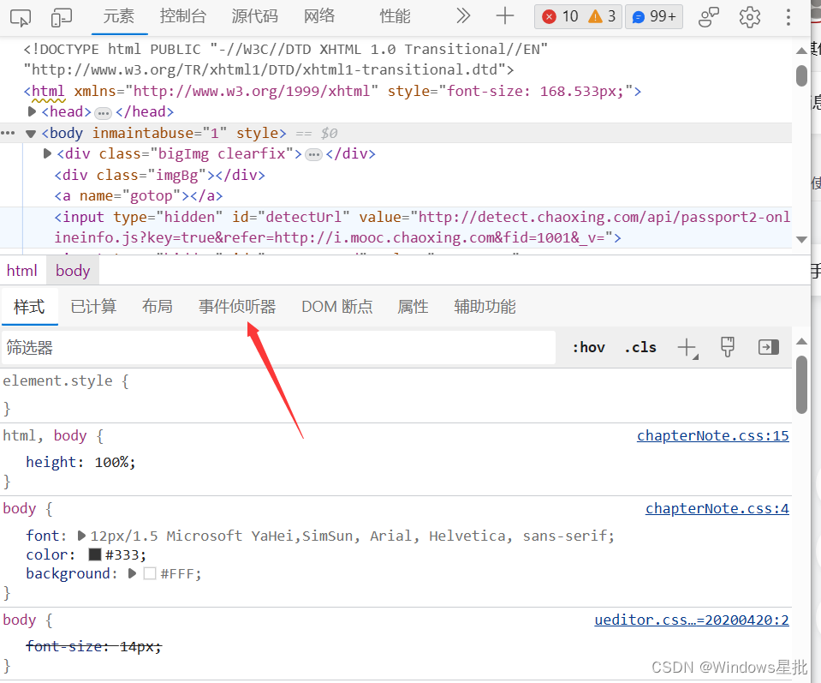Screen dimensions: 821x683
Task: Click the height: 100% declaration
Action: point(80,462)
